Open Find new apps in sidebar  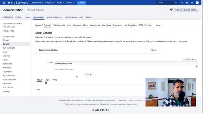pos(9,27)
